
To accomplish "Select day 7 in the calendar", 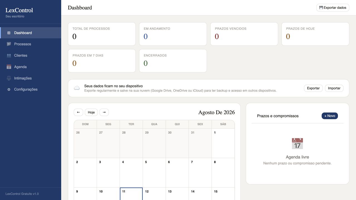I will (x=200, y=173).
